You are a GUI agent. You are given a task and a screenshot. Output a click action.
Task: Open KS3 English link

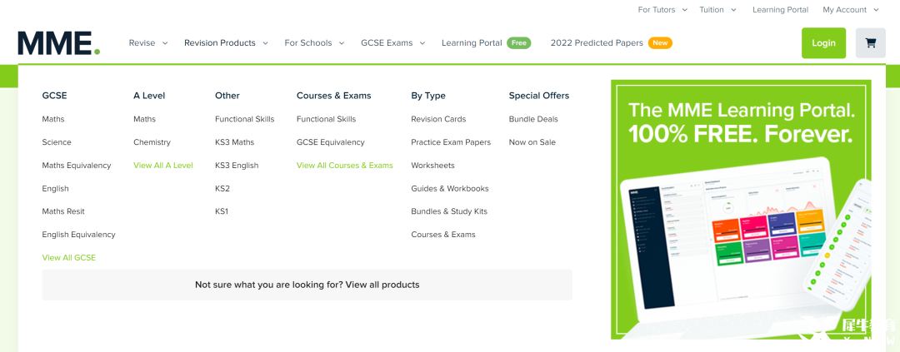point(237,165)
